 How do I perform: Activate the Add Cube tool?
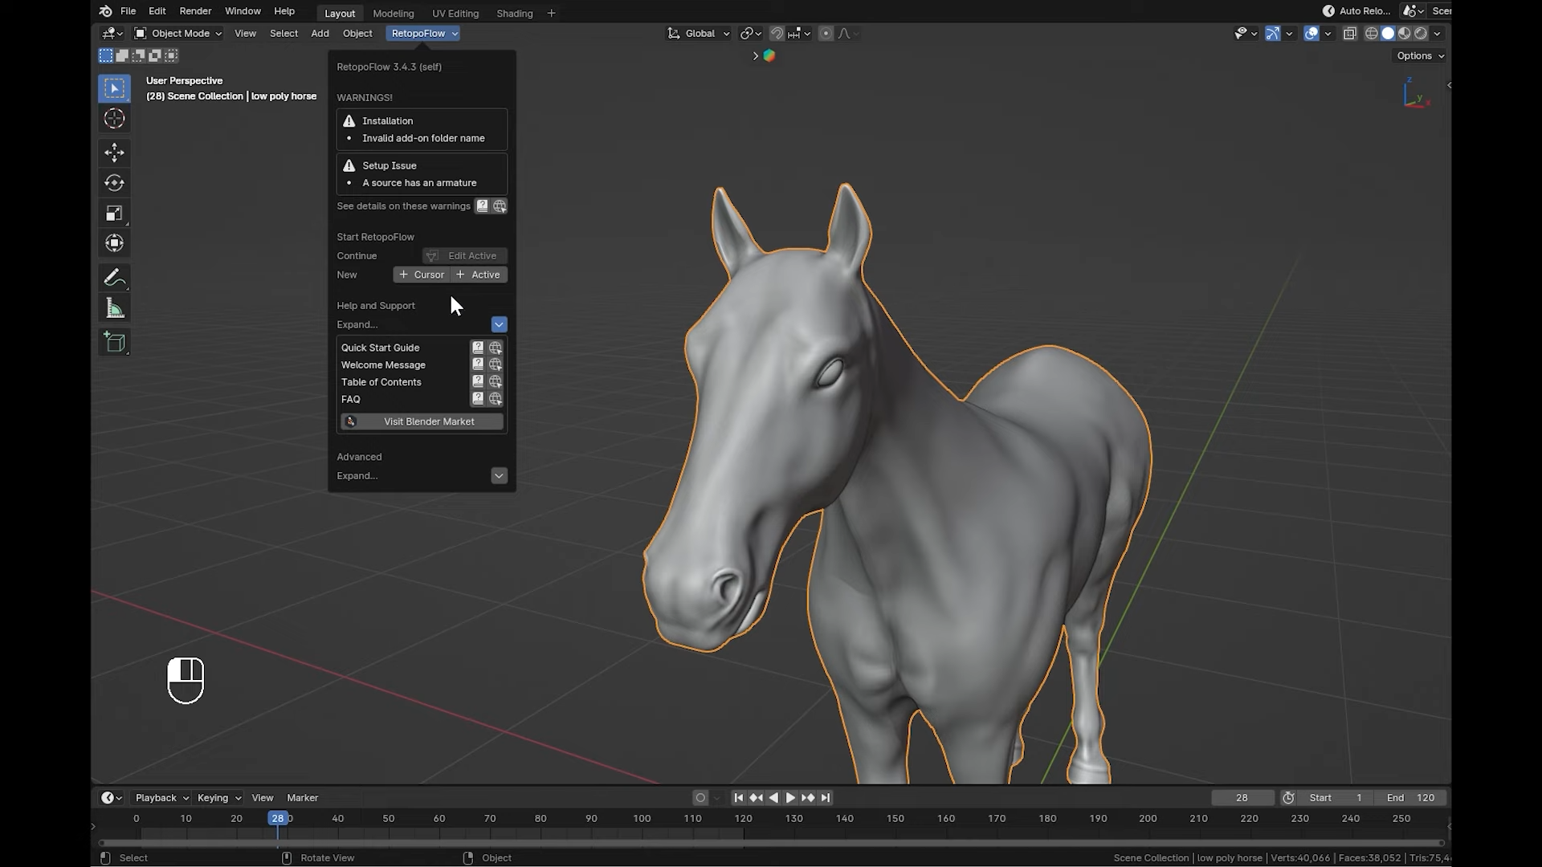[x=114, y=342]
